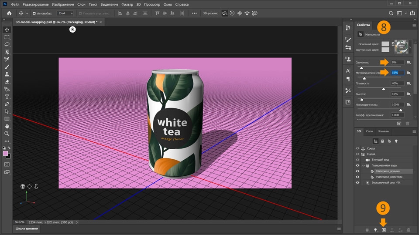Select the Brush tool in toolbar
The width and height of the screenshot is (419, 235).
coord(7,67)
